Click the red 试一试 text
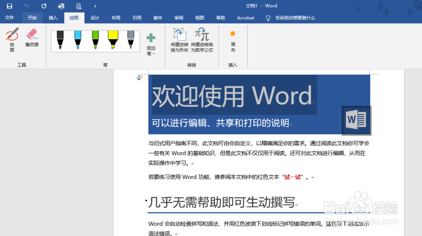The width and height of the screenshot is (422, 236). [x=292, y=177]
